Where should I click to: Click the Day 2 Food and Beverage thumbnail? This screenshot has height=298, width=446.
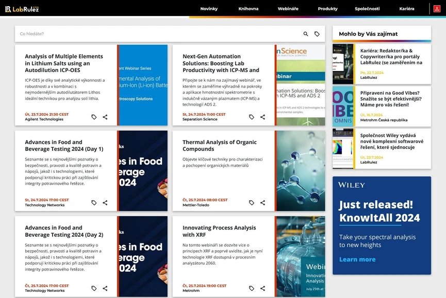point(143,256)
